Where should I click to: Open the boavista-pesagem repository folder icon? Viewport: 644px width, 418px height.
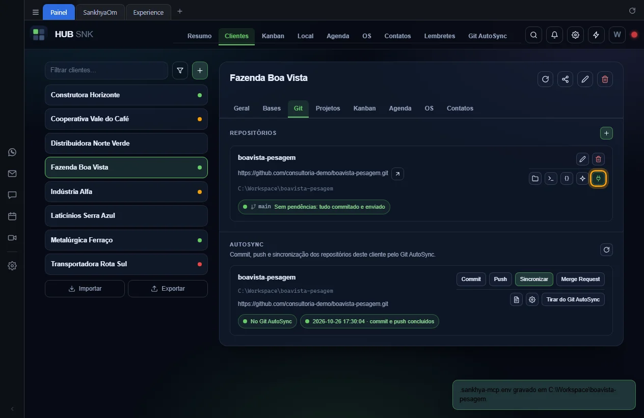click(535, 179)
